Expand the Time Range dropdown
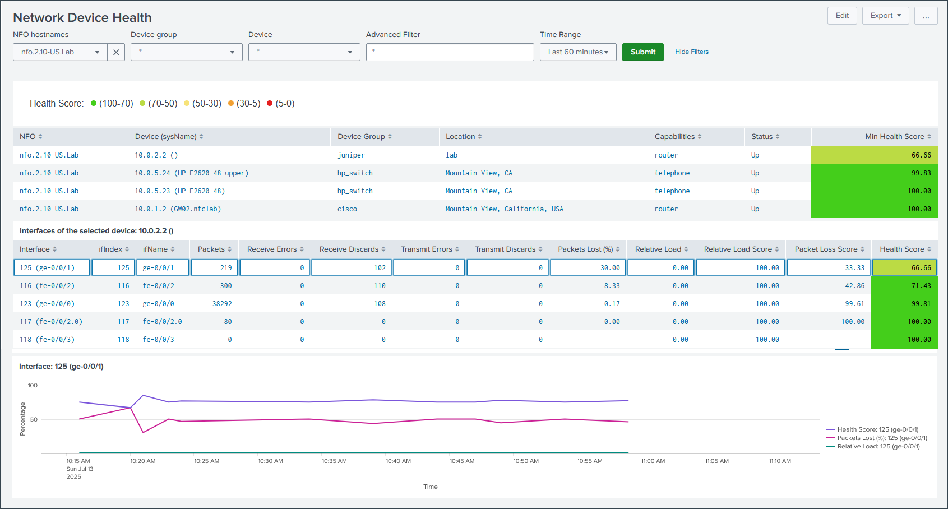The width and height of the screenshot is (948, 509). coord(577,52)
